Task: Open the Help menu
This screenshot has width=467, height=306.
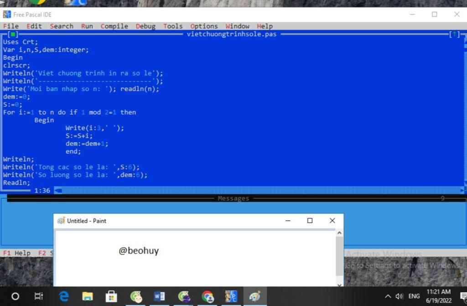Action: (x=265, y=26)
